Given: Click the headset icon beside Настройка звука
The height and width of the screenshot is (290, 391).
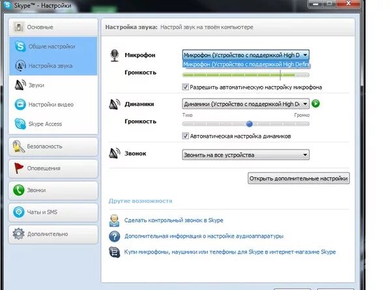Looking at the screenshot, I should point(20,65).
